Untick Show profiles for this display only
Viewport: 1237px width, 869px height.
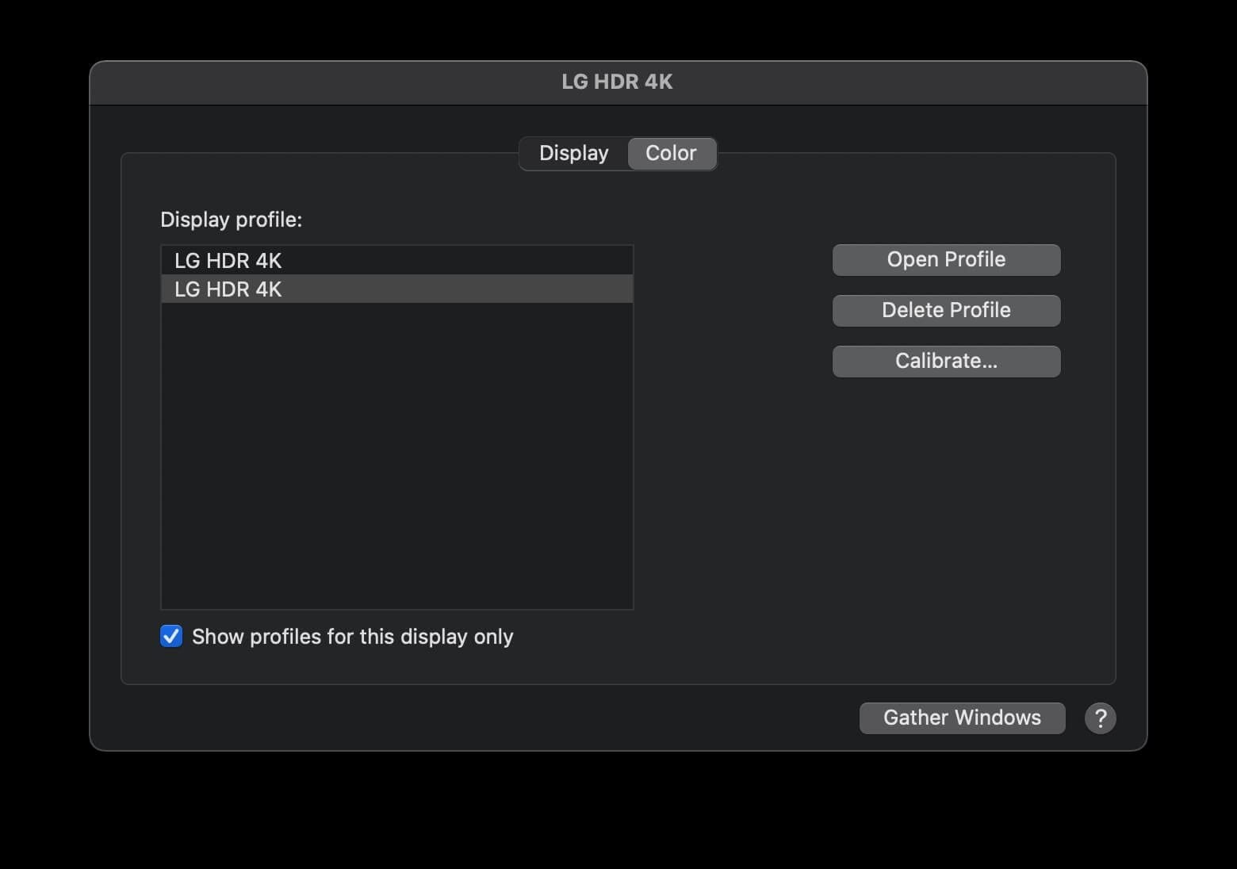[x=171, y=636]
